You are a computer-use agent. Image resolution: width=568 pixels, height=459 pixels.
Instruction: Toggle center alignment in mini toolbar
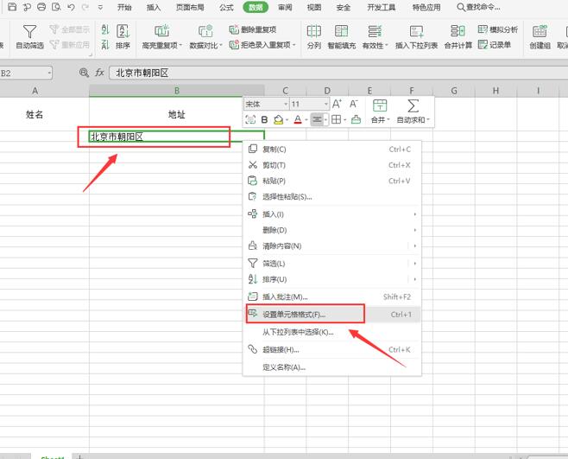(x=317, y=119)
